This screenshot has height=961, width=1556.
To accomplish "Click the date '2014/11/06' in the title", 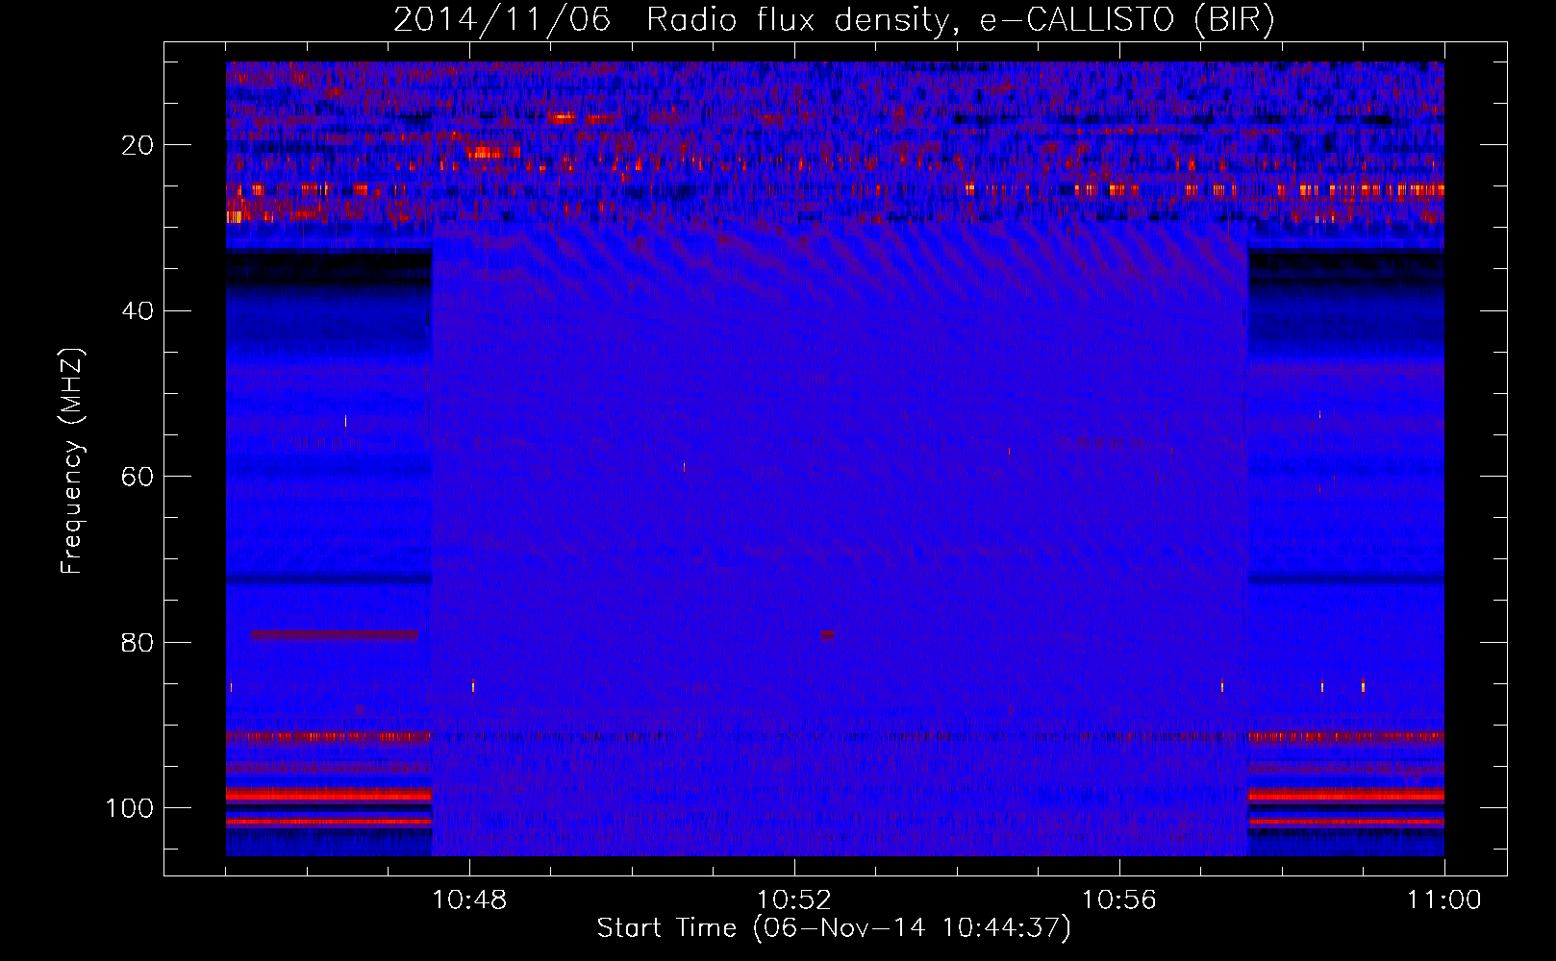I will pos(502,20).
